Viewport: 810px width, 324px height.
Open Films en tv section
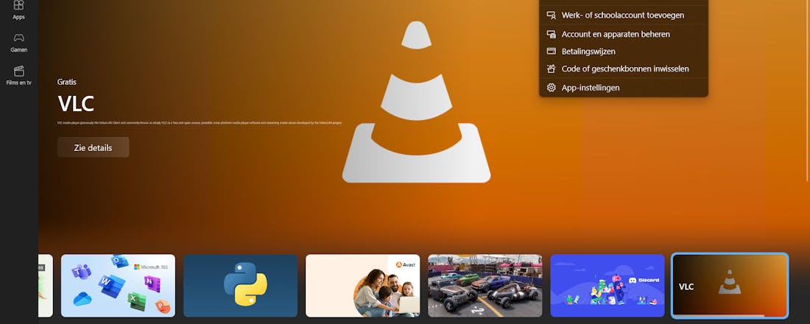coord(18,75)
